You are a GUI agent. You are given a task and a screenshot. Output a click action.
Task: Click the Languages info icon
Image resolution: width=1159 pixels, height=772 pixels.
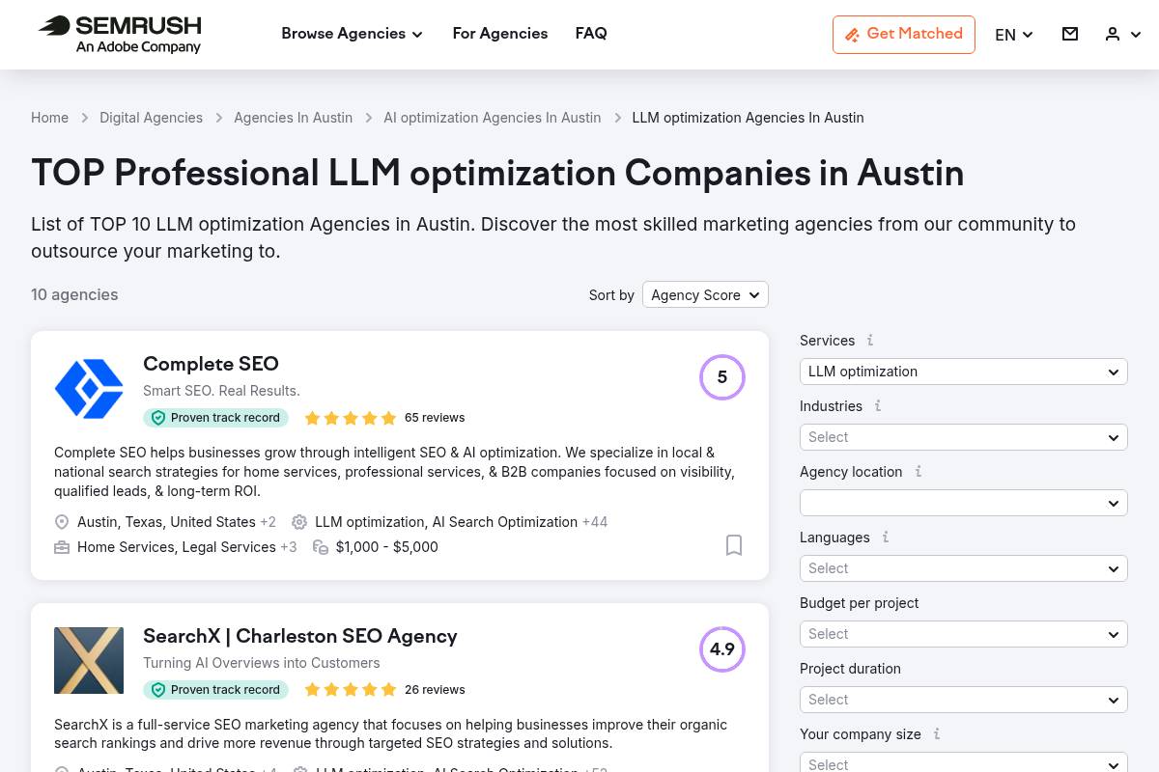[886, 537]
